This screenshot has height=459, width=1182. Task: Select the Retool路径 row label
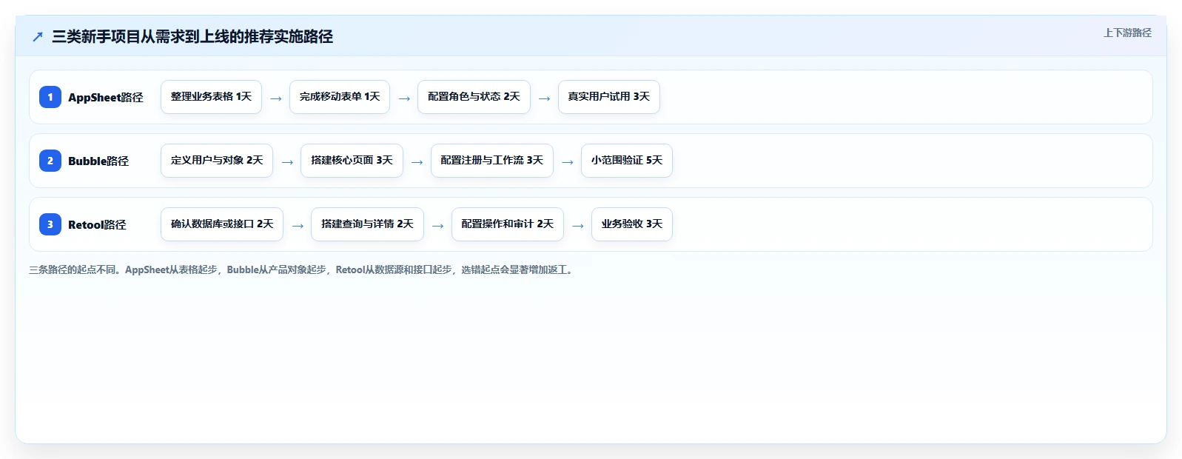pos(97,224)
